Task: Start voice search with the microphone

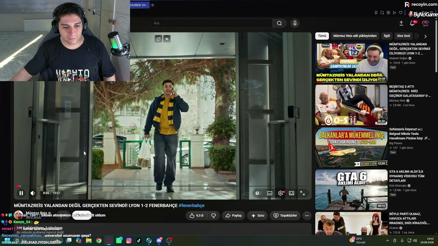Action: pyautogui.click(x=295, y=23)
